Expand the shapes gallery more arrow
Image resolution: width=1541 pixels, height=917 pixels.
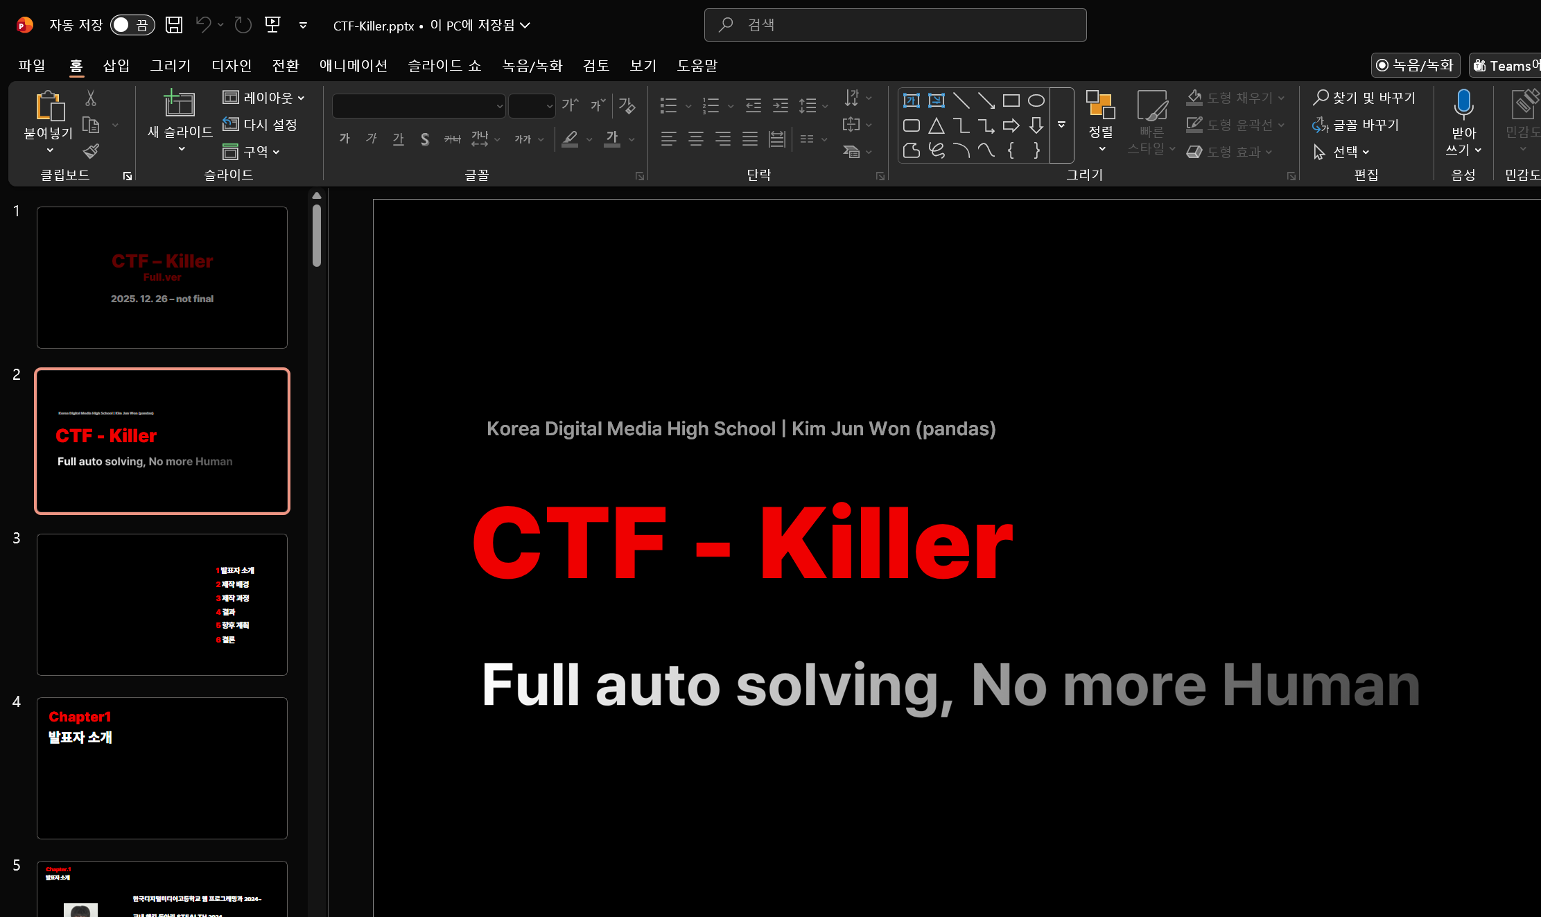click(1061, 125)
